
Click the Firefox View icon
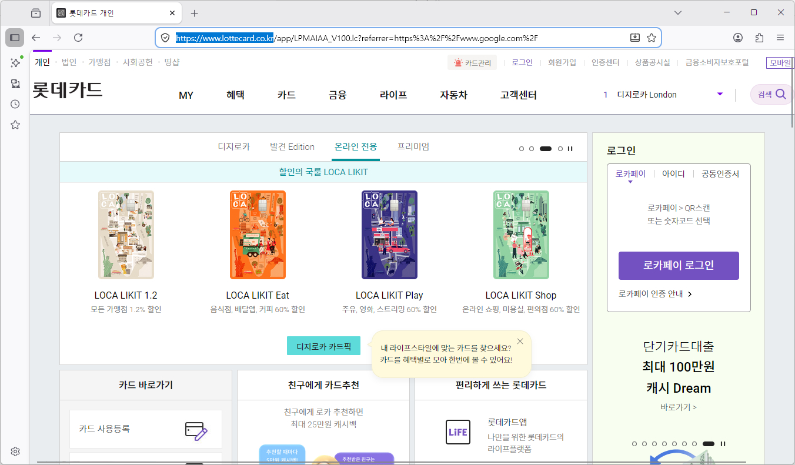point(36,13)
